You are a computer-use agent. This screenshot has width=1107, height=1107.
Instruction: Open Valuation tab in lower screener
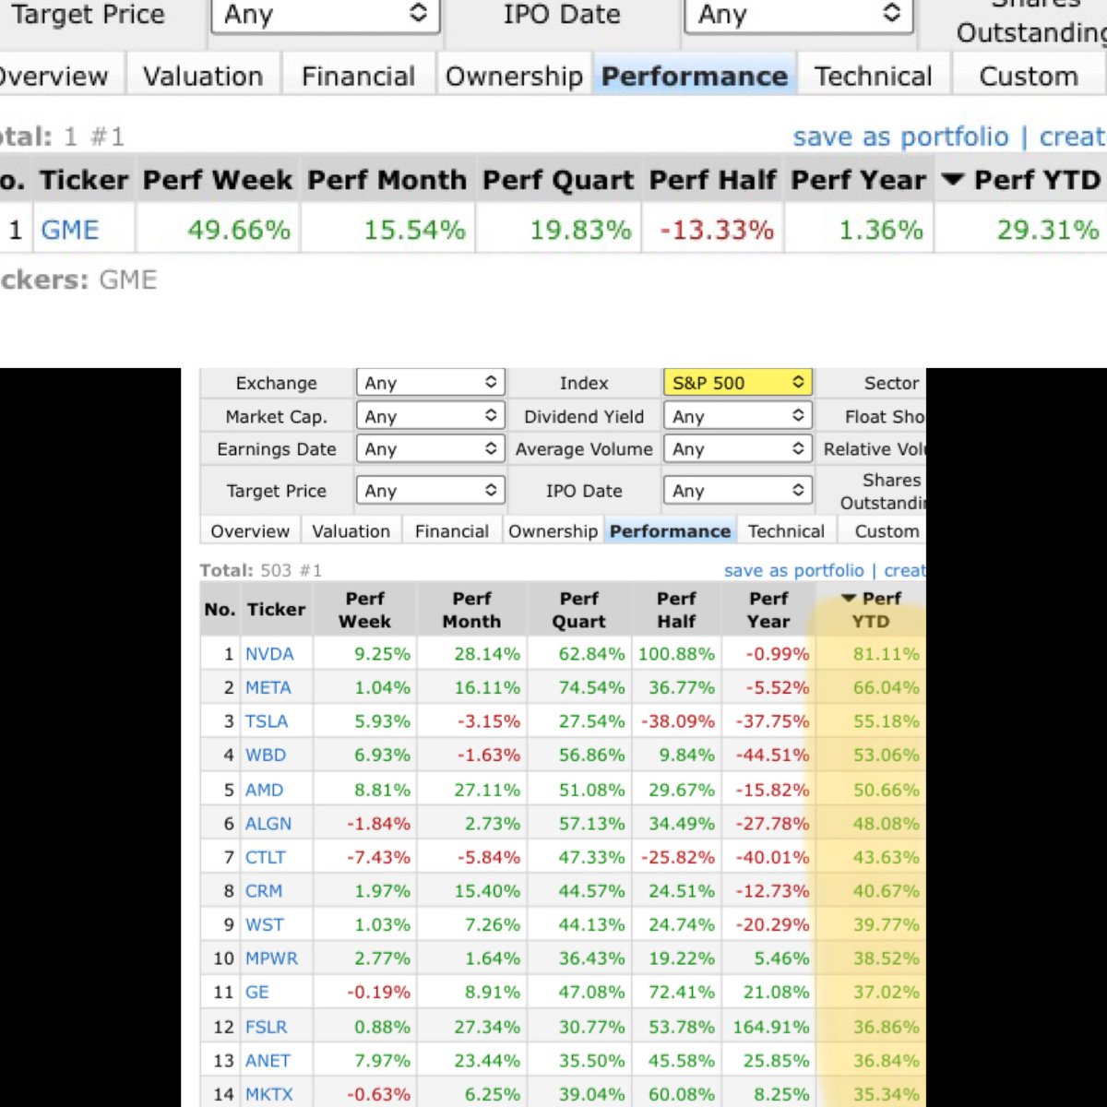(351, 531)
